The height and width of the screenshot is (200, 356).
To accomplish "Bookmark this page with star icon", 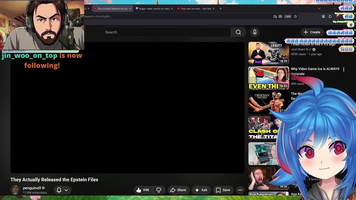I will 295,16.
